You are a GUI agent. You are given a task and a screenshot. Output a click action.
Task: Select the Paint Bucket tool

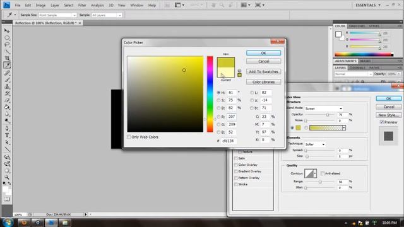7,107
